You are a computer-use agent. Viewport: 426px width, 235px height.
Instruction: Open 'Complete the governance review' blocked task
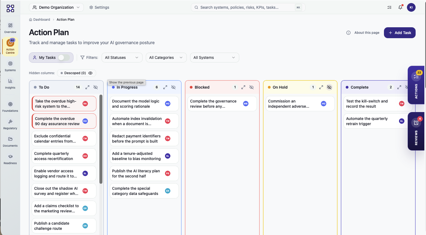[222, 104]
